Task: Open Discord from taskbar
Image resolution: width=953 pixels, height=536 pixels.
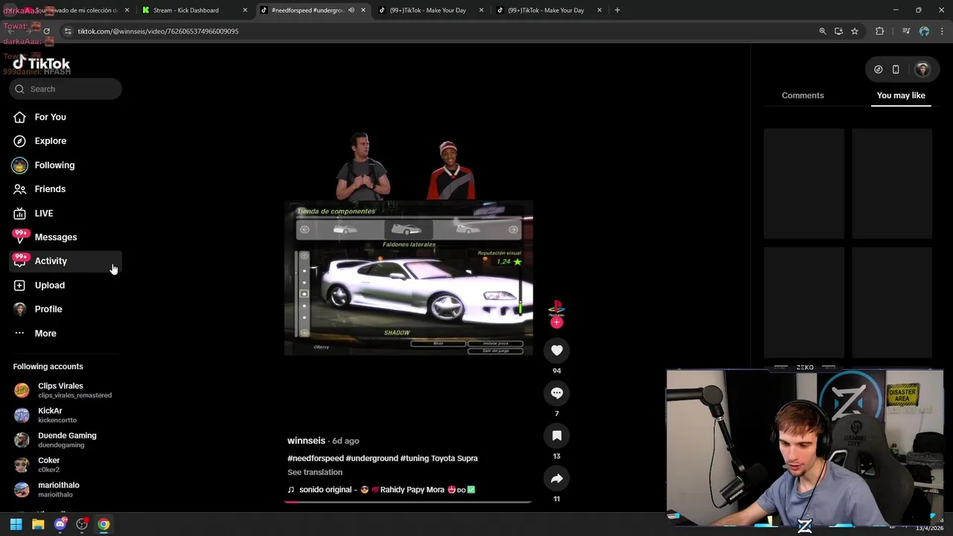Action: 60,525
